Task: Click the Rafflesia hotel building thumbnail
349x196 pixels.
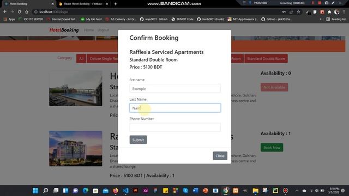Action: [76, 149]
